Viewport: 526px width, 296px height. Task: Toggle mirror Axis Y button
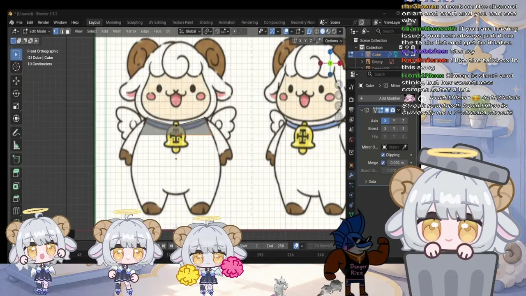tap(394, 121)
